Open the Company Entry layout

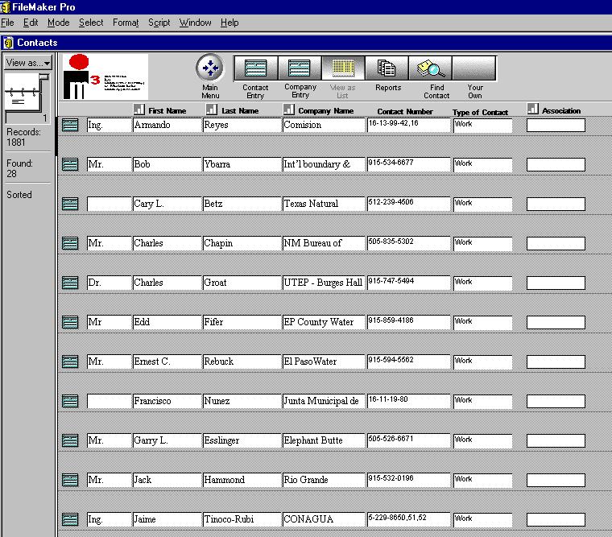(300, 68)
